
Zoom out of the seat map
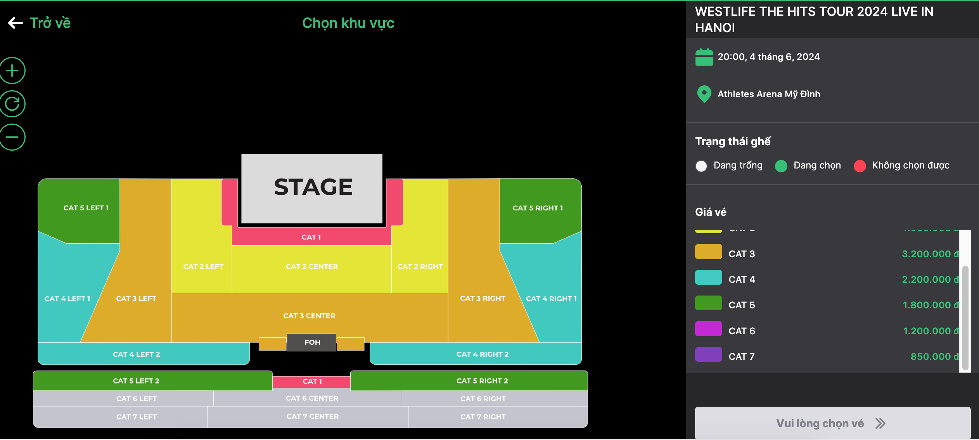[12, 137]
